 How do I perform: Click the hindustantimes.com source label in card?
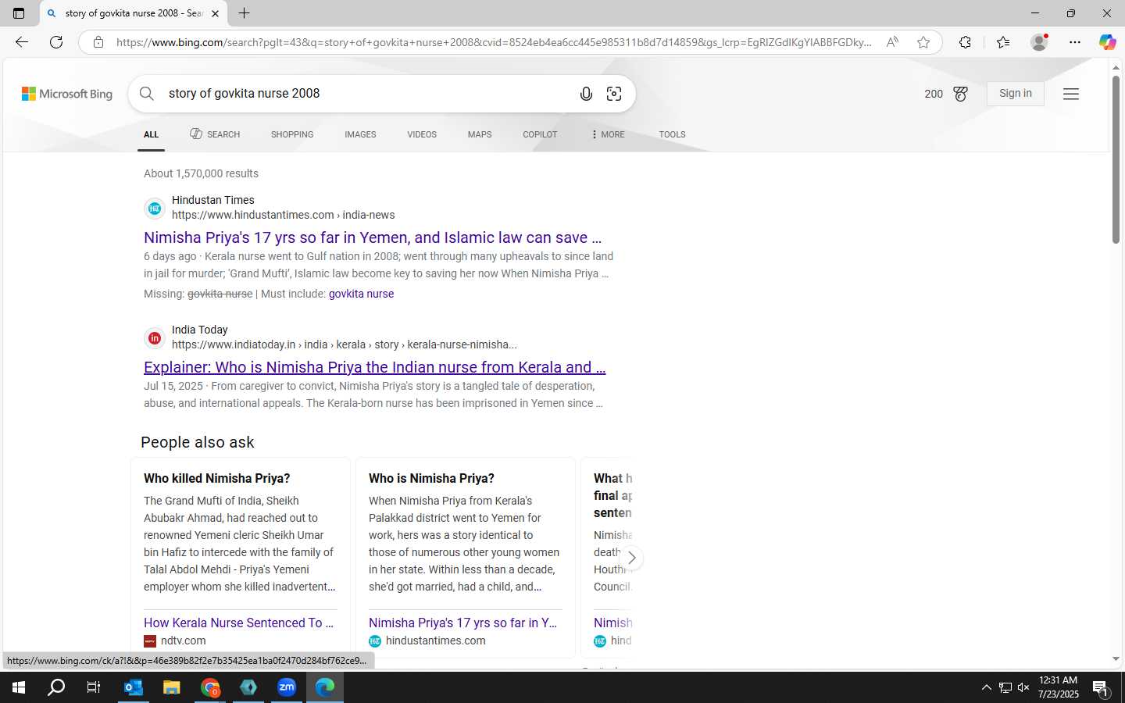436,641
